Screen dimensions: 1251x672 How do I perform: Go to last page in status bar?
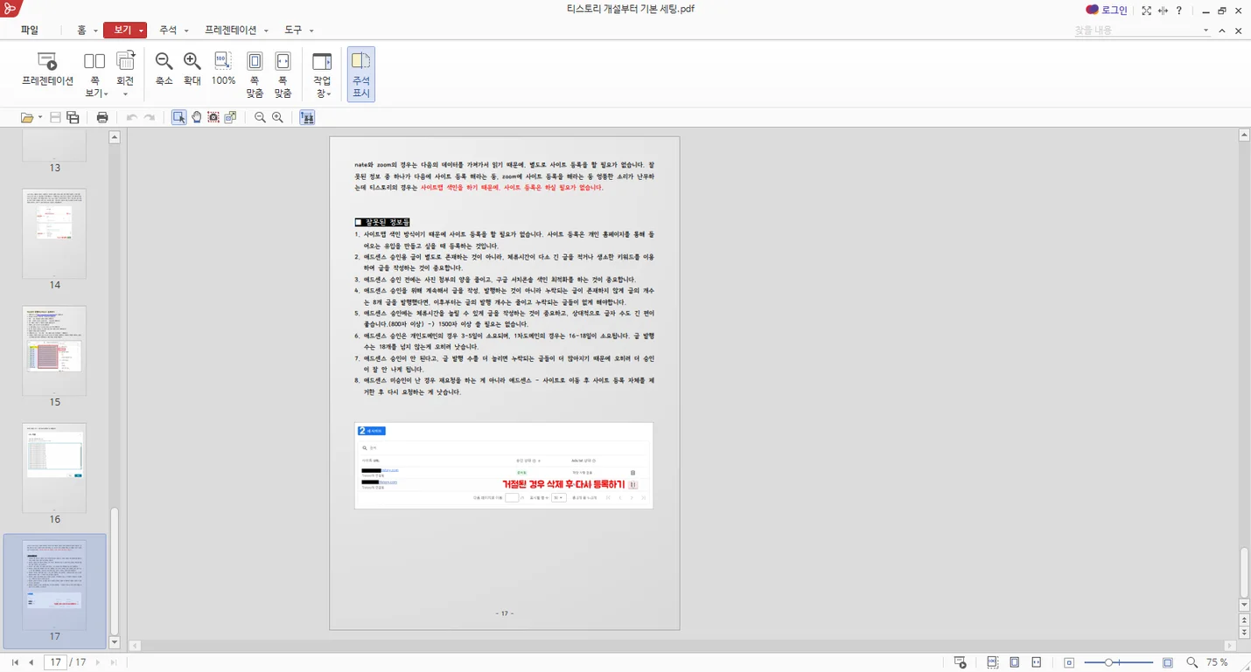113,662
